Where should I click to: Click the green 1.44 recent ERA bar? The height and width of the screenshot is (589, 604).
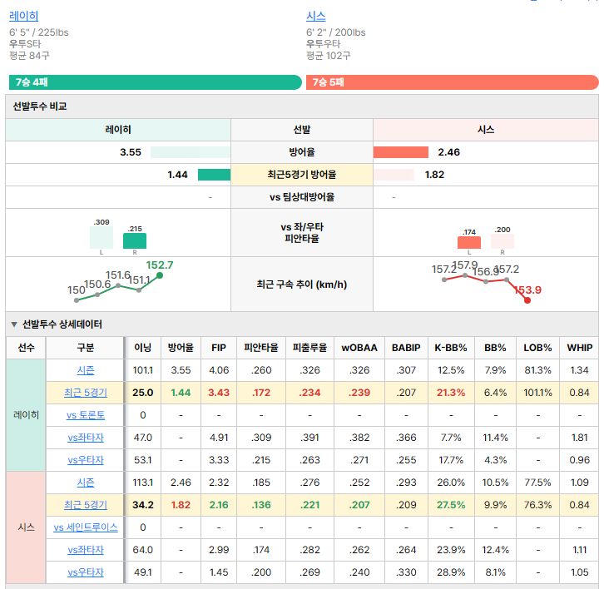(x=214, y=175)
